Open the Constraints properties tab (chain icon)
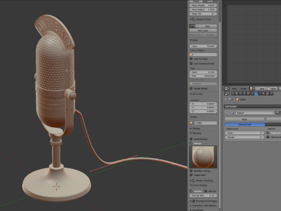Image resolution: width=281 pixels, height=211 pixels. 252,93
